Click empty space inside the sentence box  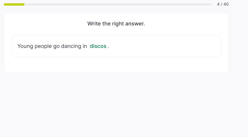tap(166, 46)
